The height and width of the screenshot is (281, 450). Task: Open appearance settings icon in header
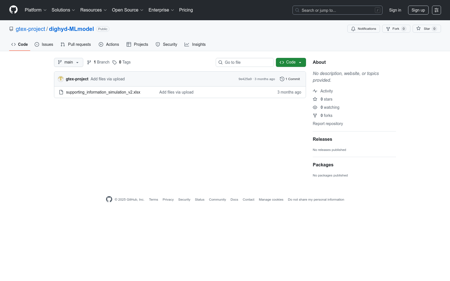[436, 10]
